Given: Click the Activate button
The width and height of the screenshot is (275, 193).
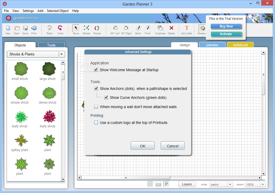Looking at the screenshot, I should [226, 34].
